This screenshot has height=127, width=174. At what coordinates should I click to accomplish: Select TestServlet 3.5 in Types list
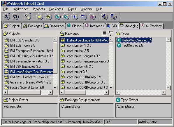(130, 45)
